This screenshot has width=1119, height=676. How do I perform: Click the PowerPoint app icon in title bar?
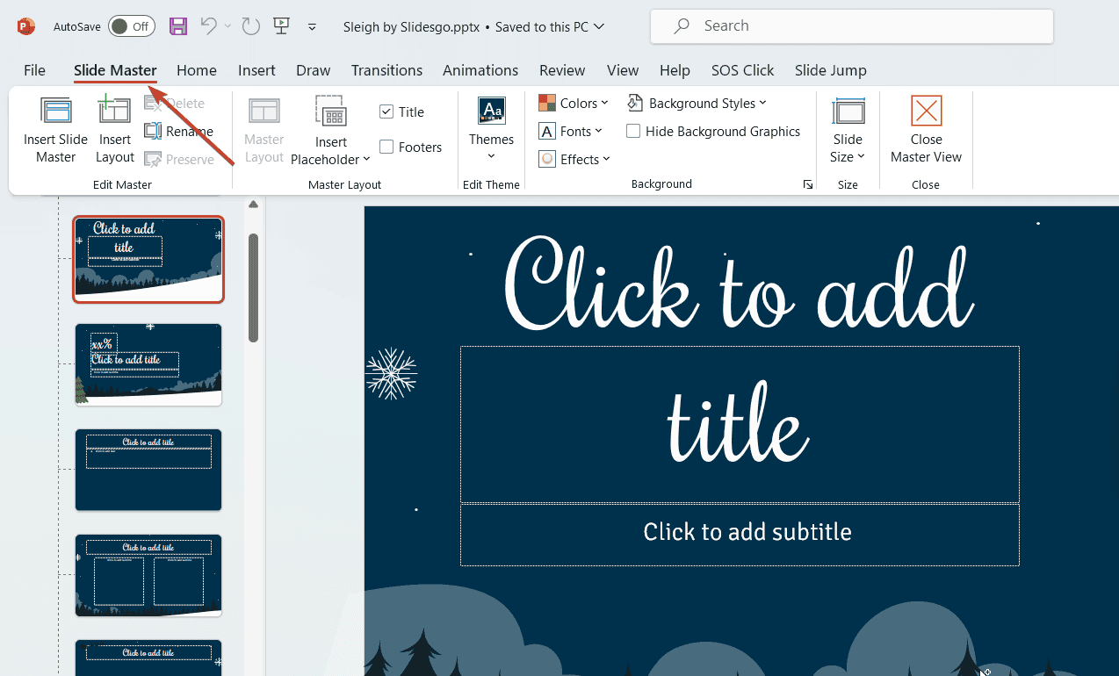(25, 26)
